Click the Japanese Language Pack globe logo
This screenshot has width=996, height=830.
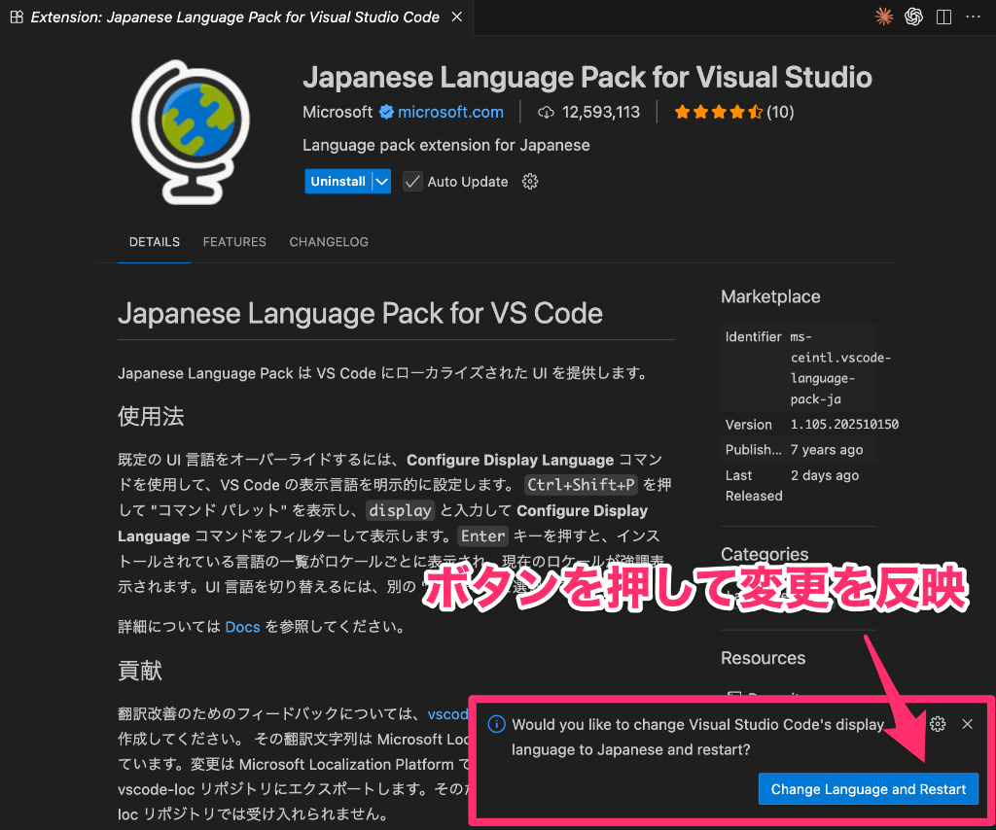pyautogui.click(x=190, y=132)
